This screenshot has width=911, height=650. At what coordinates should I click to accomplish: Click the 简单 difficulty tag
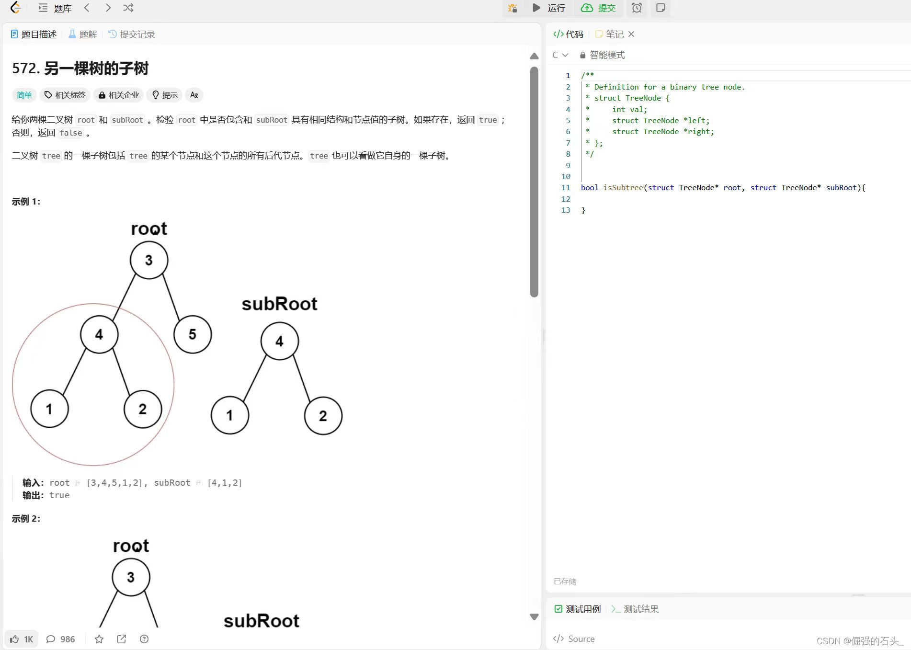pyautogui.click(x=24, y=95)
